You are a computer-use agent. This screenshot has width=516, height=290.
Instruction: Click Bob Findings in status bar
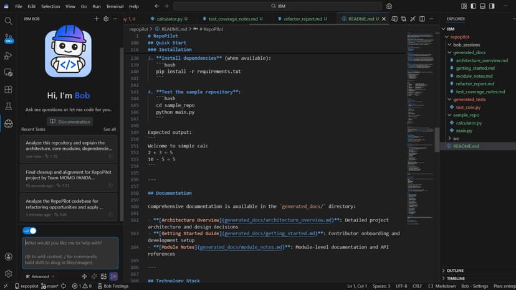coord(113,286)
